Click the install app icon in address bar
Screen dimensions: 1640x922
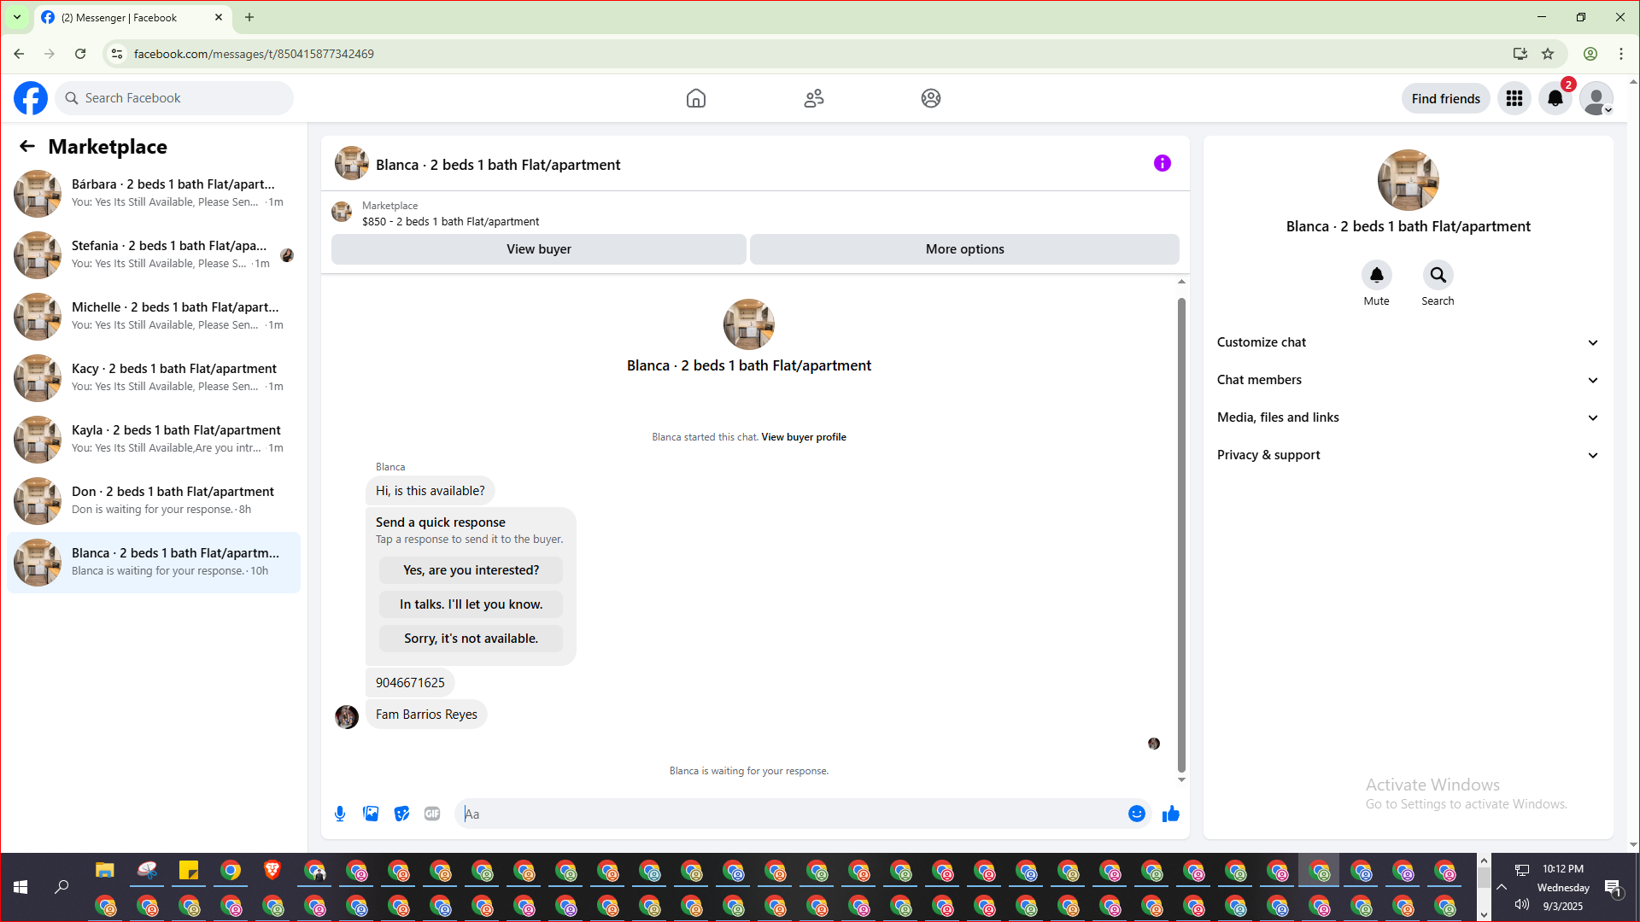pyautogui.click(x=1520, y=54)
